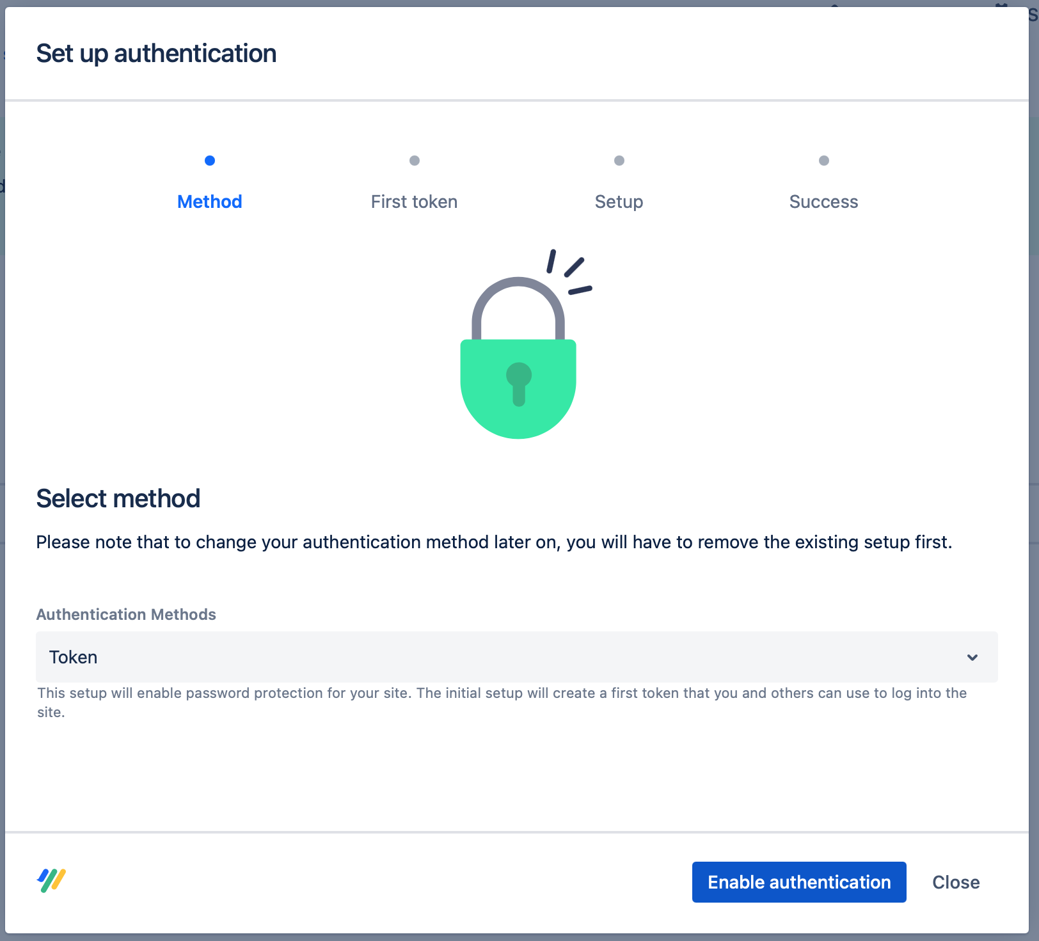Click the Success step dot
1039x941 pixels.
[x=824, y=161]
